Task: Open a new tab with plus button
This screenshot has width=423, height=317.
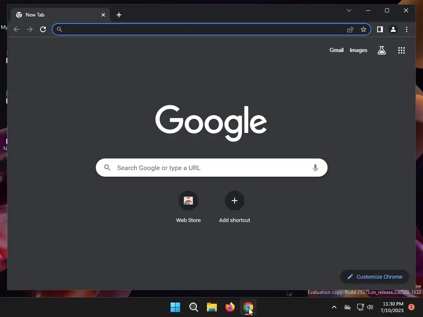Action: tap(119, 15)
